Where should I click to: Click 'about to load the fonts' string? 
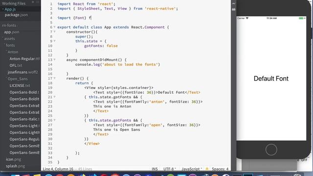click(130, 65)
